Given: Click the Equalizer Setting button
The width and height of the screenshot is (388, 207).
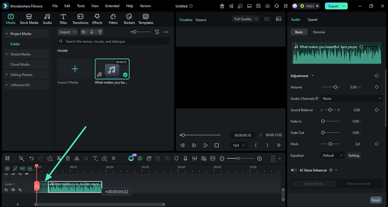Looking at the screenshot, I should tap(354, 155).
